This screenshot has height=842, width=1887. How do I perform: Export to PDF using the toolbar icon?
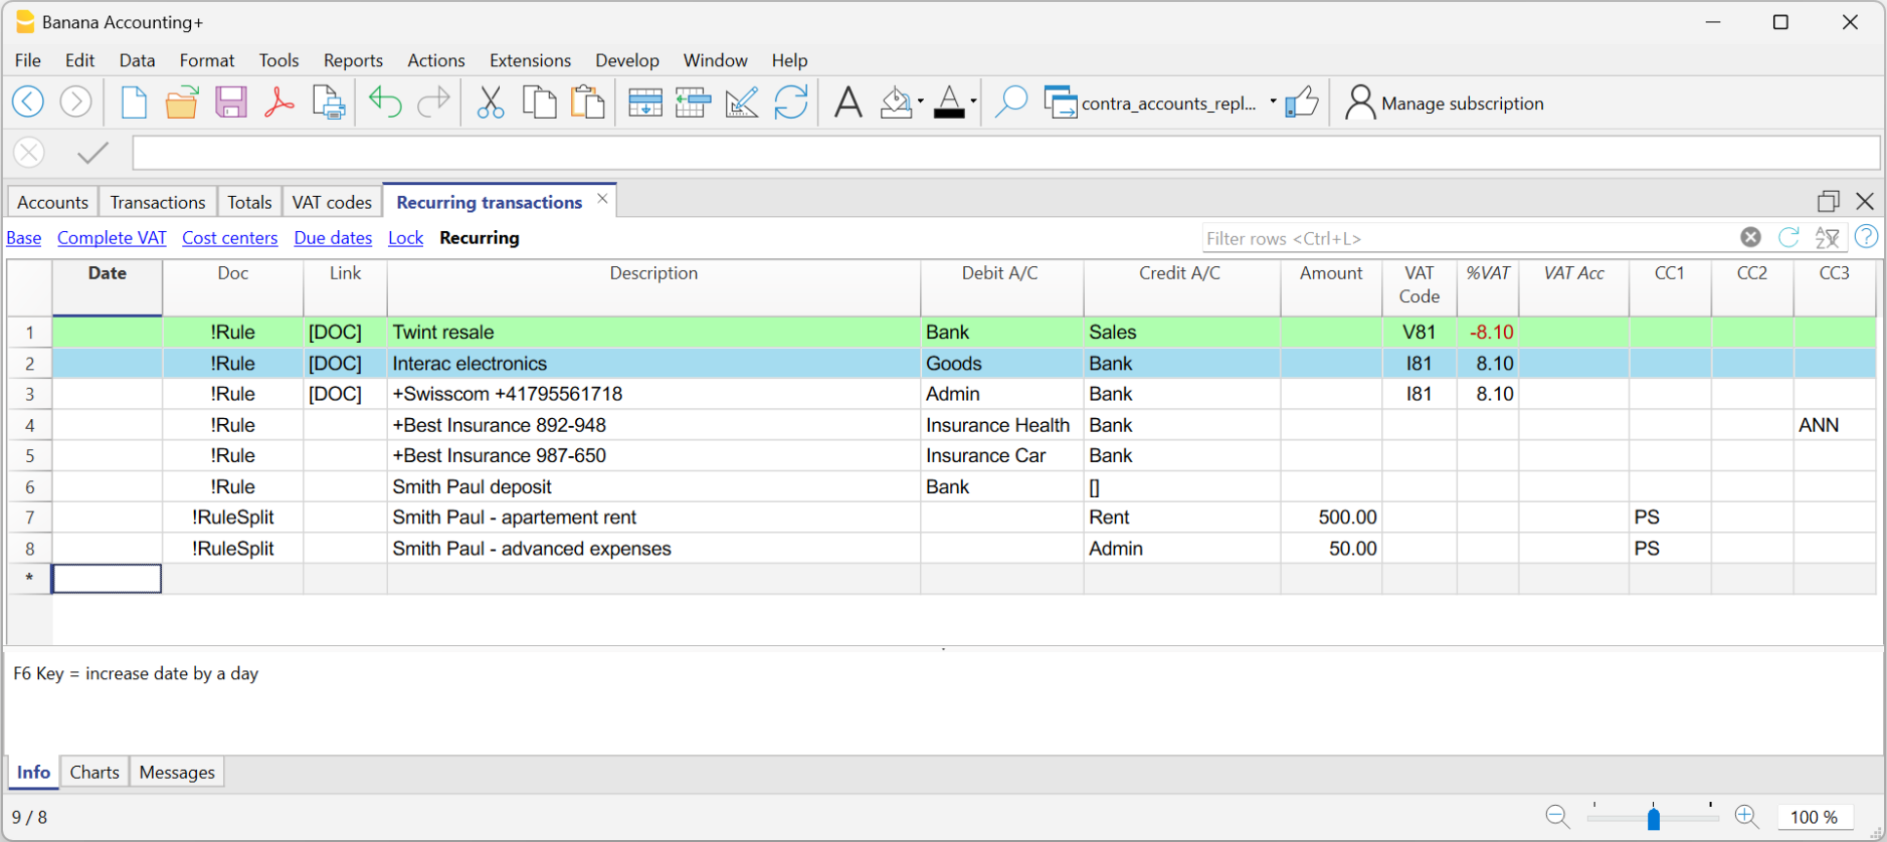click(280, 102)
